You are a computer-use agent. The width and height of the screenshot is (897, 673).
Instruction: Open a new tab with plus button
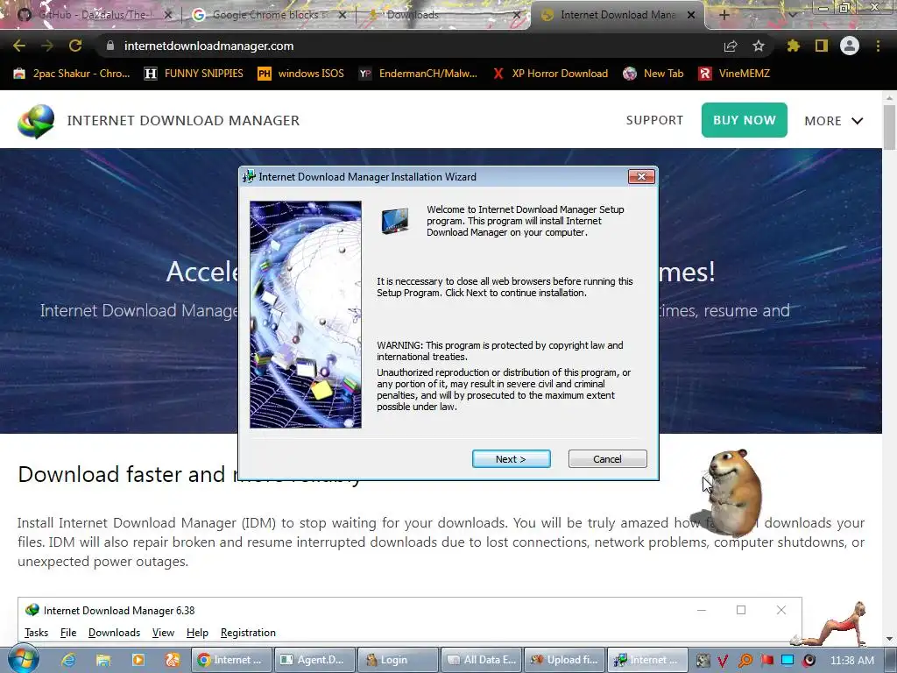click(x=724, y=15)
